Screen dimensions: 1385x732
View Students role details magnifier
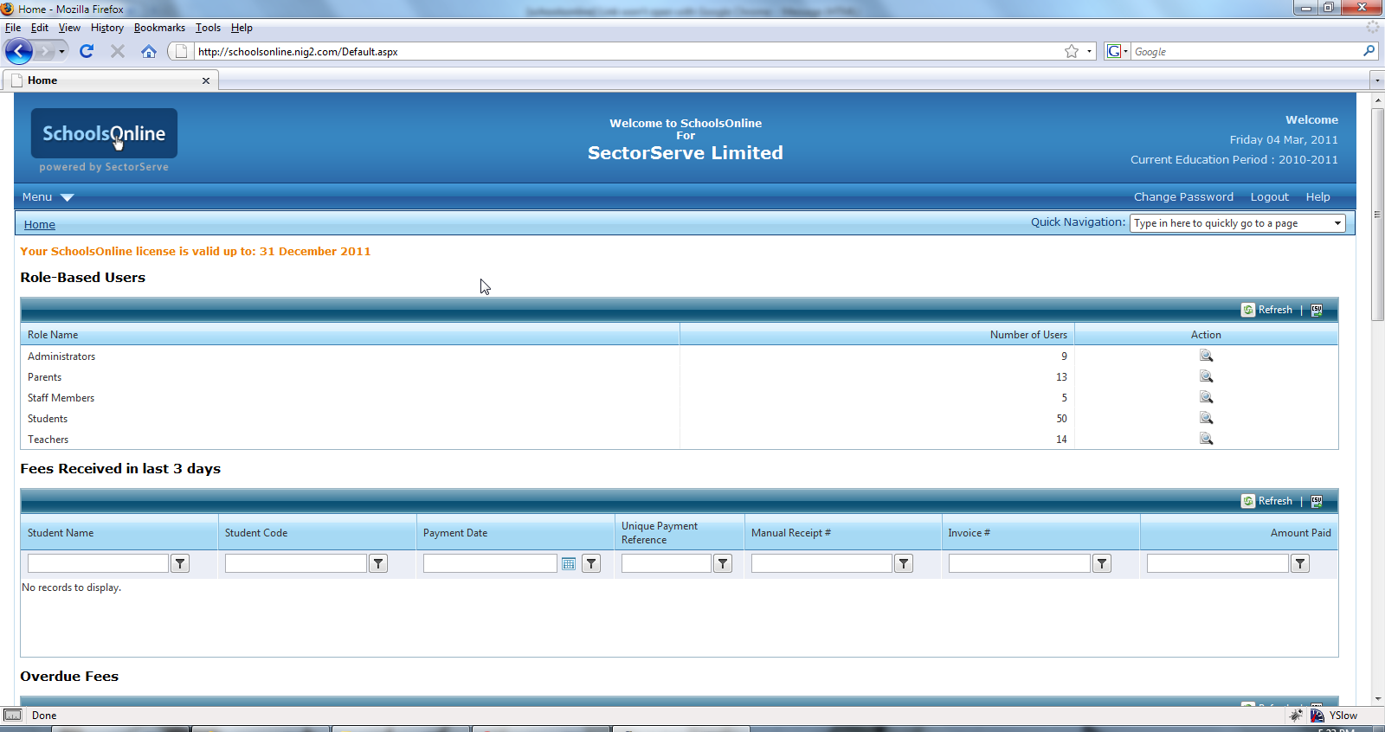click(1206, 418)
